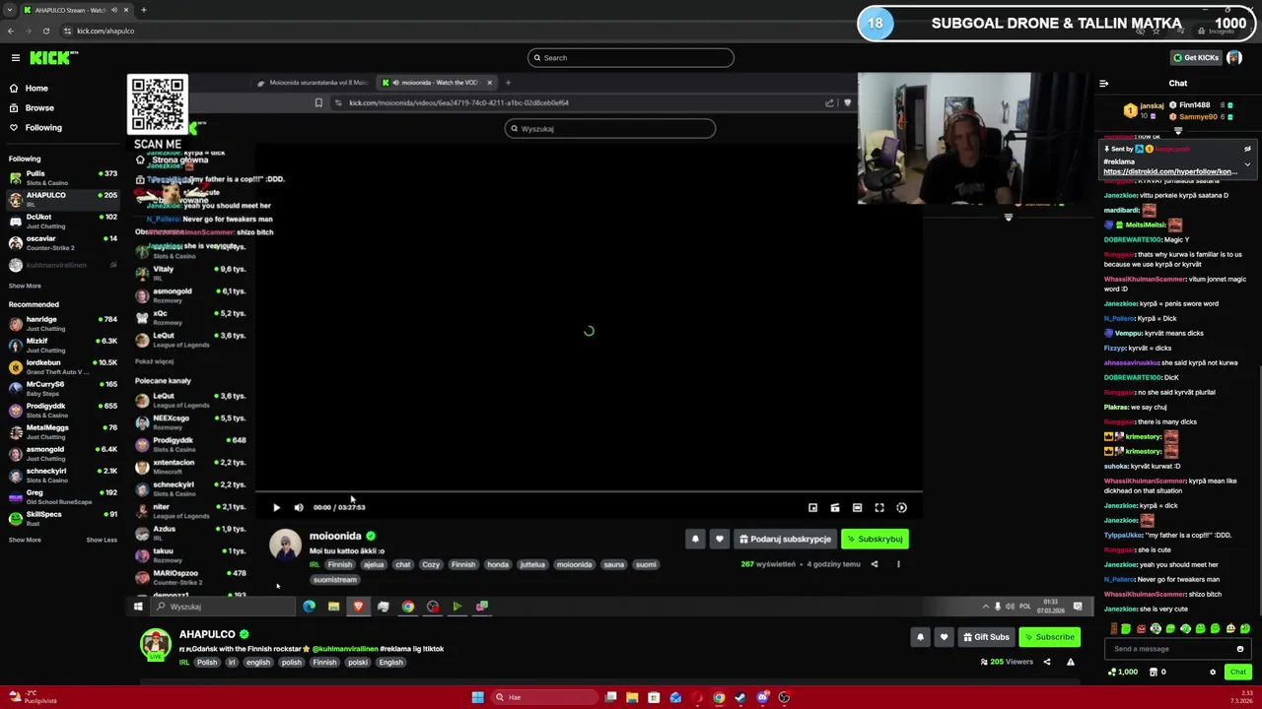Click the moioonida VOD progress bar
Screen dimensions: 1262x709
tap(589, 491)
